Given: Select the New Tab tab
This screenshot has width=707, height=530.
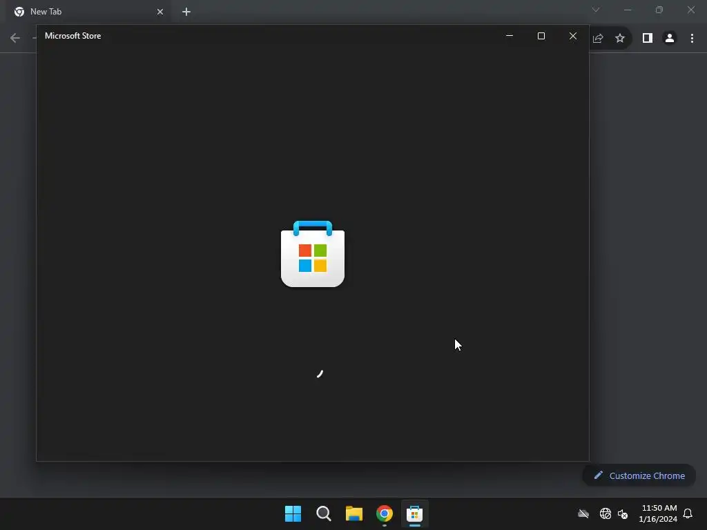Looking at the screenshot, I should click(89, 12).
